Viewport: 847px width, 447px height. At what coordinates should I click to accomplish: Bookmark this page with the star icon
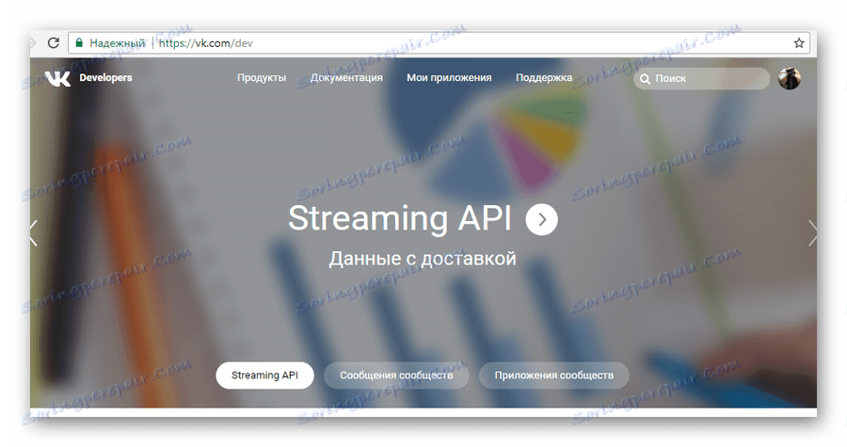click(799, 43)
